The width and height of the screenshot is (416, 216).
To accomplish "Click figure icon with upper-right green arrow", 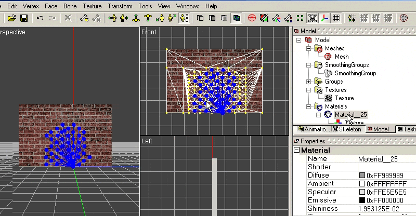I will pyautogui.click(x=172, y=18).
